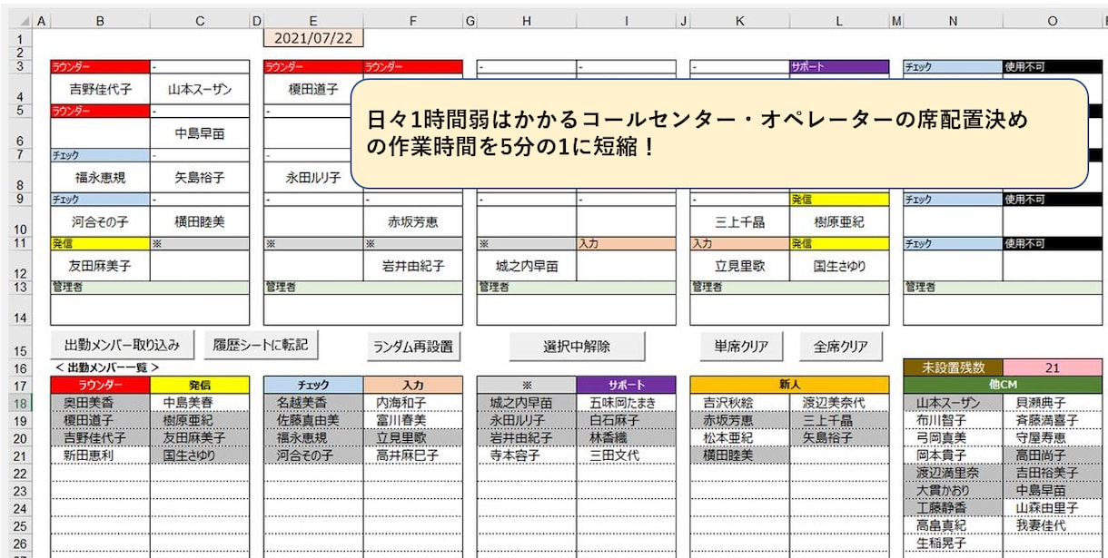Viewport: 1108px width, 558px height.
Task: Click the 選択中解除 button
Action: [577, 346]
